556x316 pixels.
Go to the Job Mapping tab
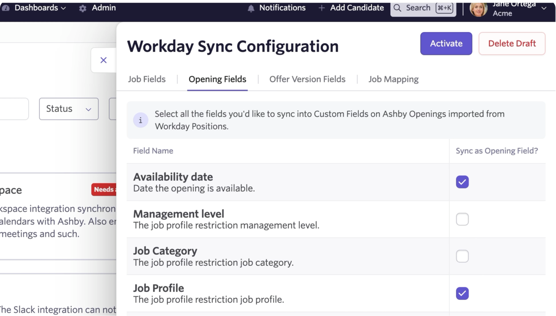(x=393, y=79)
